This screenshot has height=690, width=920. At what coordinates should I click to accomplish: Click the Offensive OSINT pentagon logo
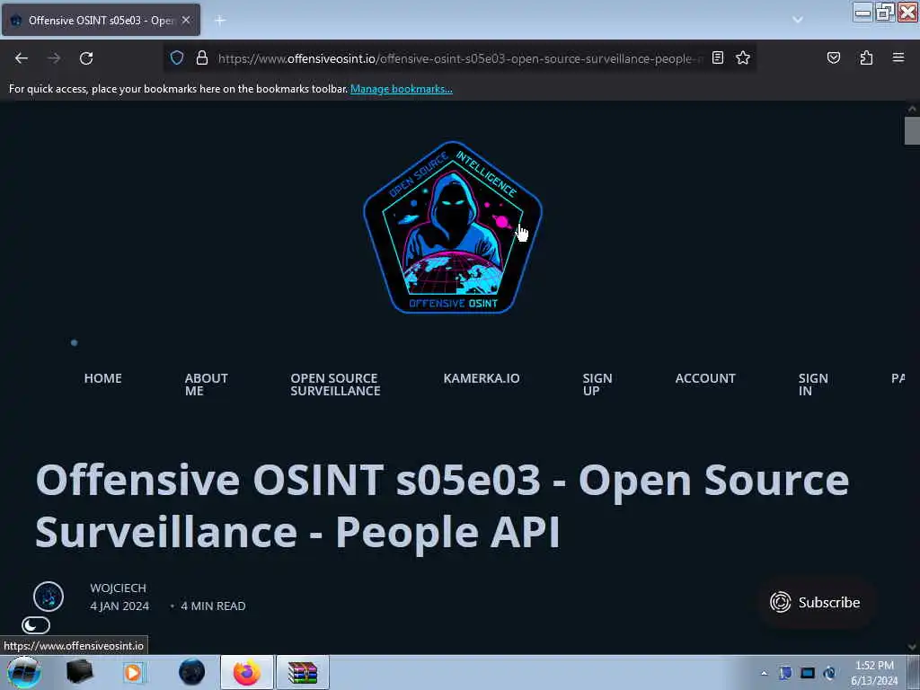(x=453, y=227)
